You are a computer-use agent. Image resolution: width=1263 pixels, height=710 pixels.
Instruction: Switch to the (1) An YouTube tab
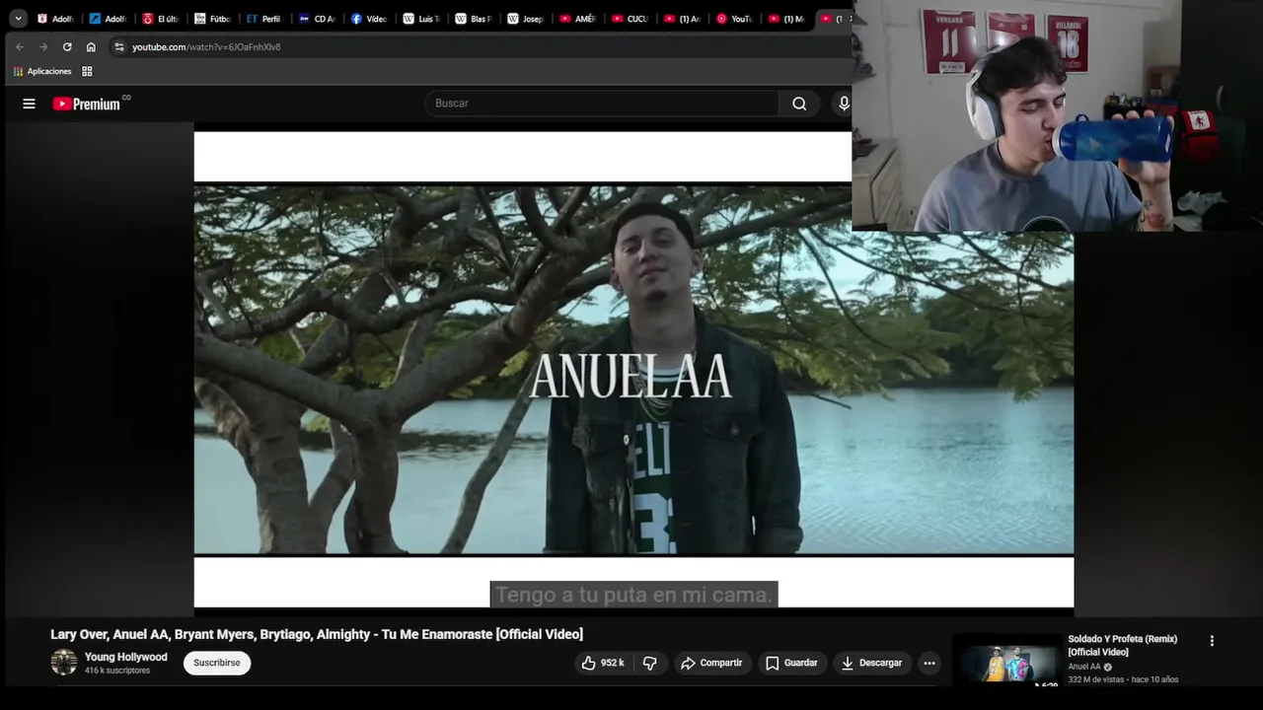[x=683, y=19]
